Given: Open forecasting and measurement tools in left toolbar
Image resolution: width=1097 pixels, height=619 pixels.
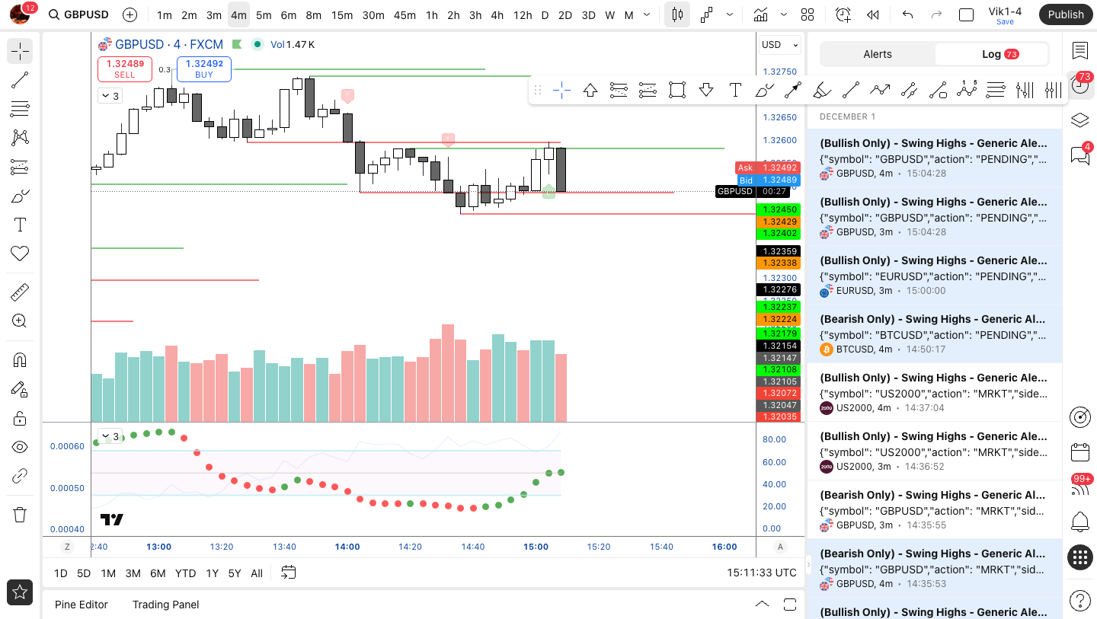Looking at the screenshot, I should point(20,167).
